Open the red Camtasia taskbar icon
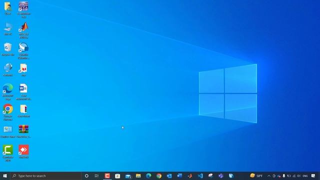This screenshot has width=320, height=180. click(x=107, y=175)
